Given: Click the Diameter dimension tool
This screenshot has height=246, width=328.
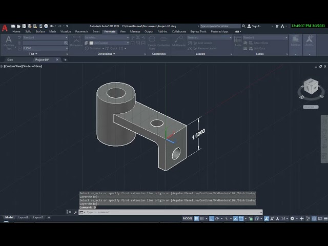Looking at the screenshot, I should [x=93, y=48].
